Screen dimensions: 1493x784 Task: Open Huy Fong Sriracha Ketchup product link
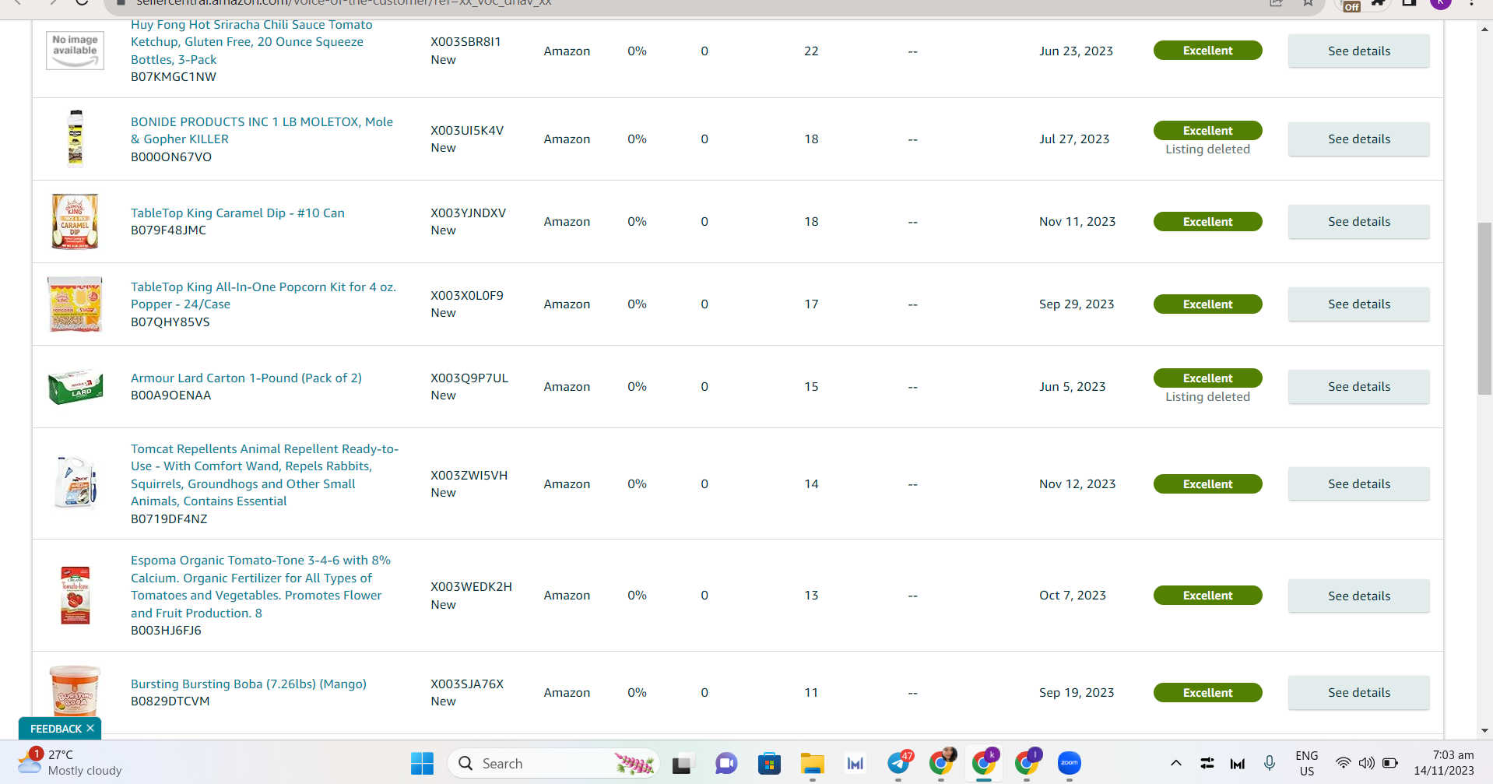(x=251, y=42)
